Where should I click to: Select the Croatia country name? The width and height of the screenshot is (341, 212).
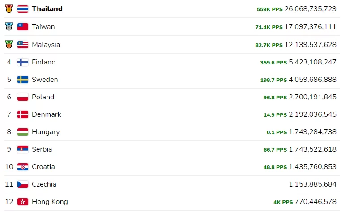coord(43,167)
